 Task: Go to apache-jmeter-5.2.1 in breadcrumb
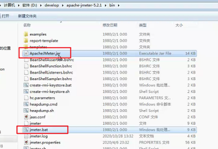[84, 5]
